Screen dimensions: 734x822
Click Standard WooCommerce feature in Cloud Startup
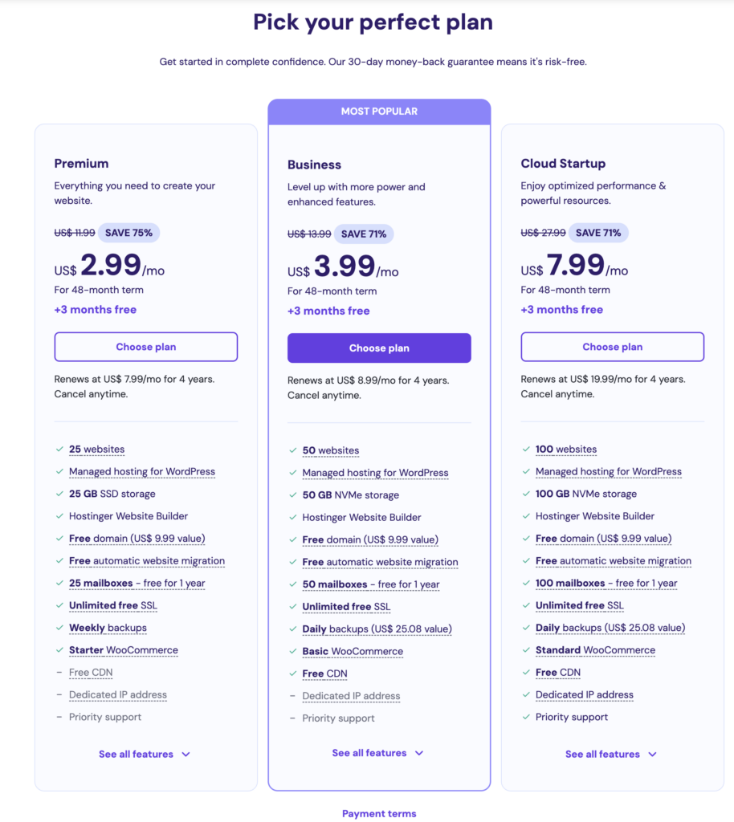(595, 650)
